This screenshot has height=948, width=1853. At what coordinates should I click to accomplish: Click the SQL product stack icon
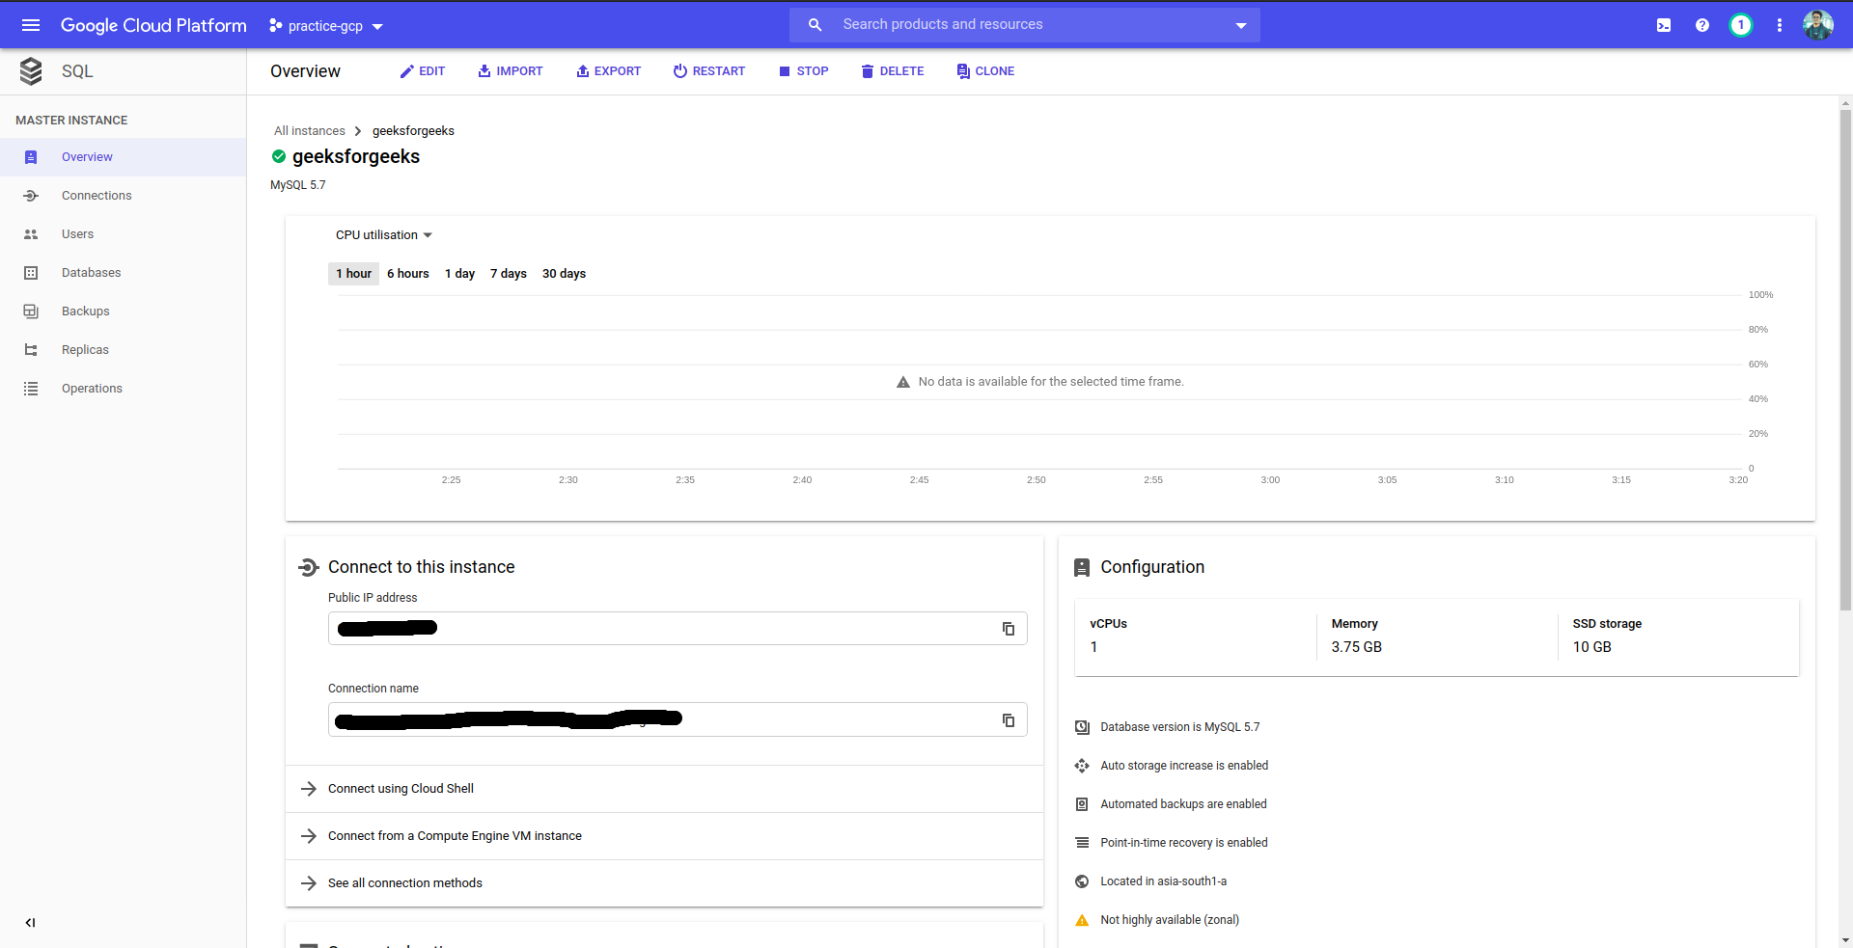click(x=31, y=71)
